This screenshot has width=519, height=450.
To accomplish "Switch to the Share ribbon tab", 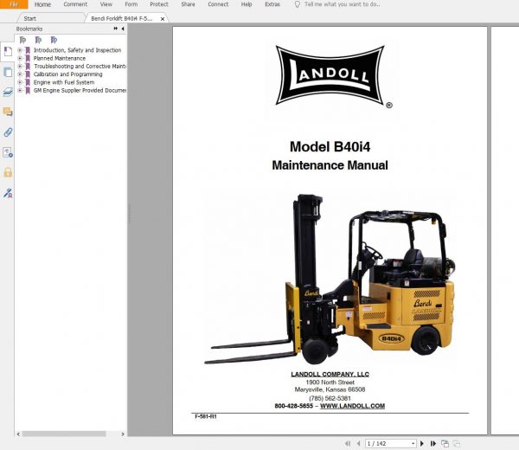I will [x=188, y=4].
